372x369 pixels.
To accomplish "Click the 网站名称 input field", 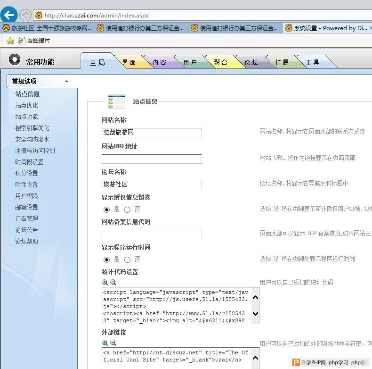I will click(x=152, y=133).
